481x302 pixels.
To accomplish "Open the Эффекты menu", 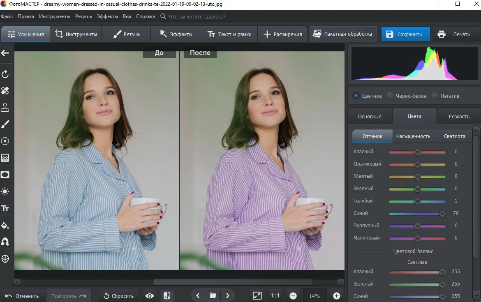I will pyautogui.click(x=107, y=16).
